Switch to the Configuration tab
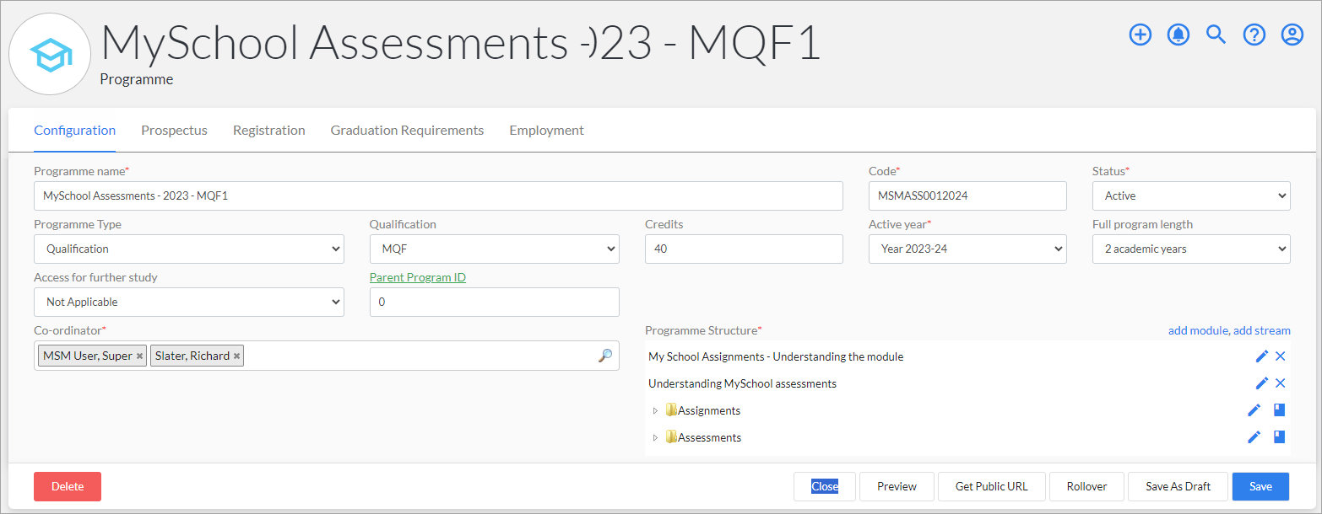The height and width of the screenshot is (514, 1322). coord(74,131)
